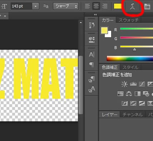Screen dimensions: 153x141
Task: Click the anti-aliasing aa icon
Action: pos(46,6)
